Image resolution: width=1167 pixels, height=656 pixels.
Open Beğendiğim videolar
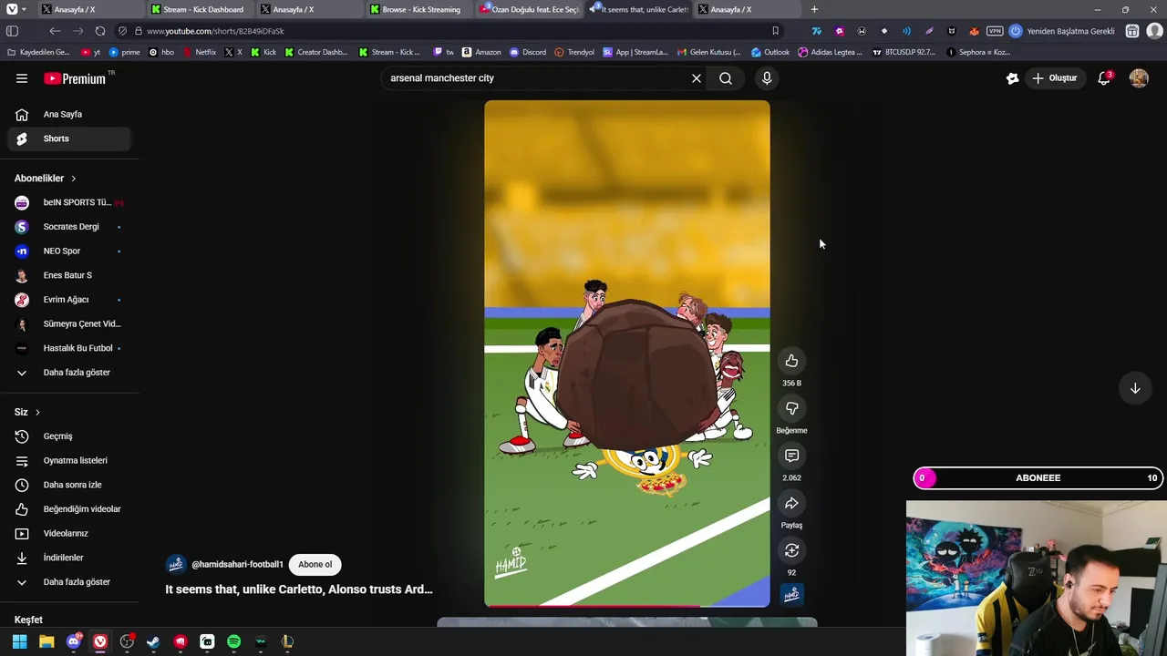point(69,509)
